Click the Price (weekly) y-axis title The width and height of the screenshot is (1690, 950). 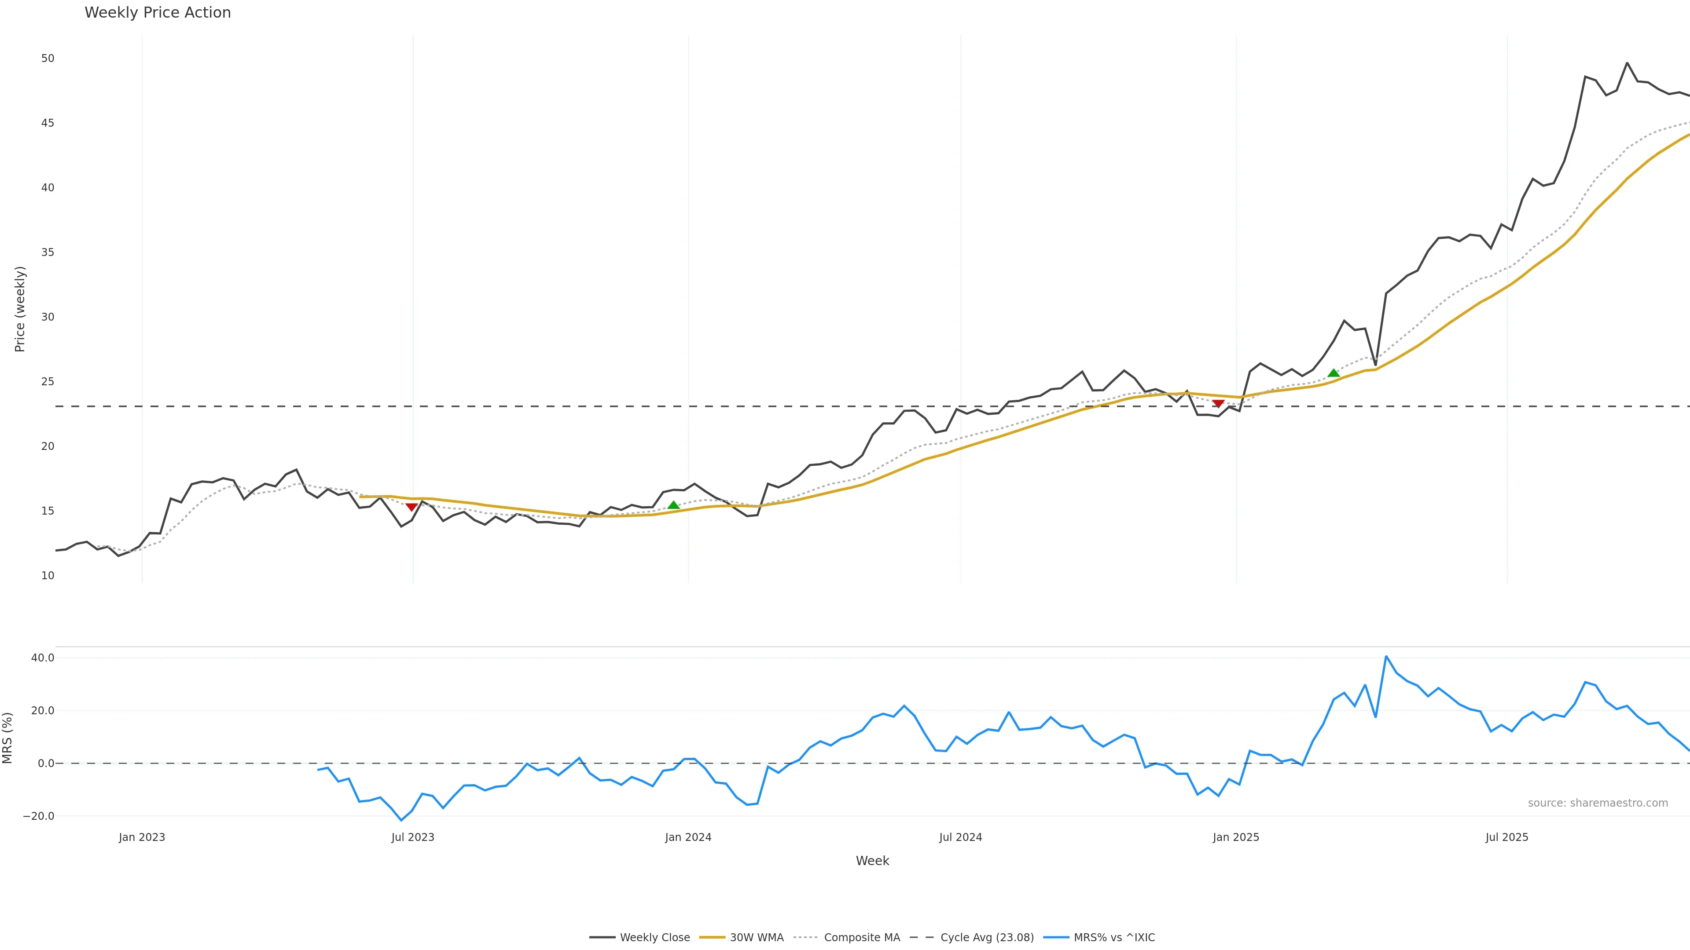20,309
